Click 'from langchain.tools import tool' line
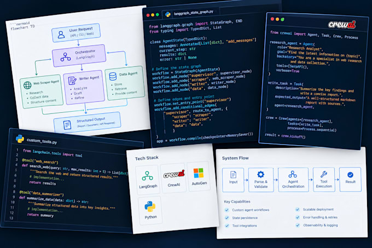The height and width of the screenshot is (248, 372). pyautogui.click(x=53, y=153)
